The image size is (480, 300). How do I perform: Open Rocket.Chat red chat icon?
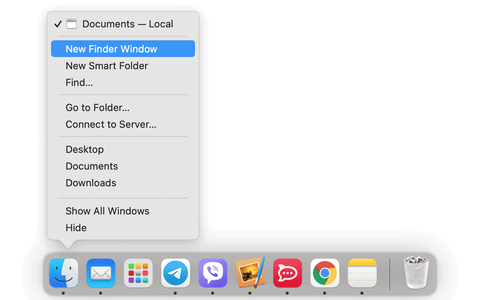click(x=288, y=273)
